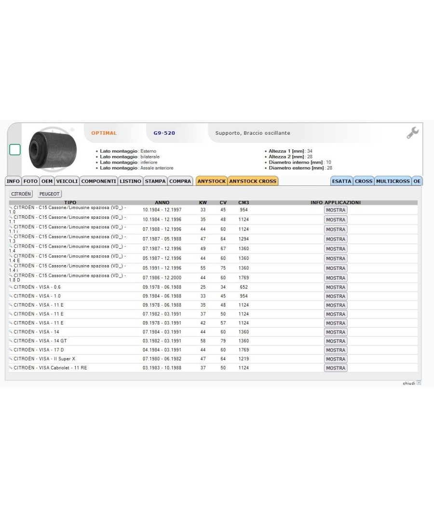Click the magnifier icon for VISA - 0.6

tap(11, 286)
